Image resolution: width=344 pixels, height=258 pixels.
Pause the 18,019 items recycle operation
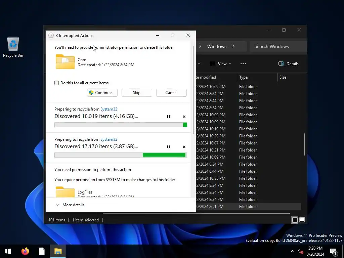(x=169, y=117)
